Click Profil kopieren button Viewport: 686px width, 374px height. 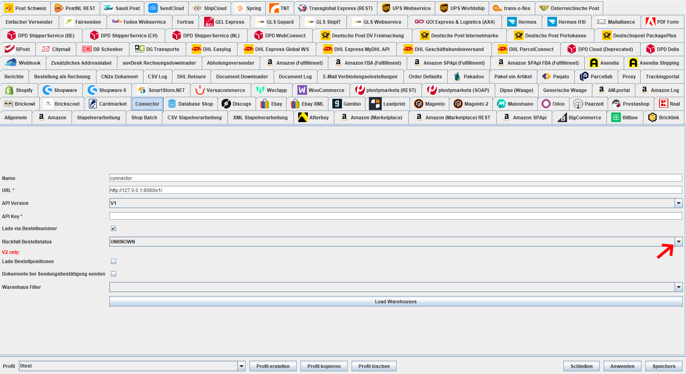324,366
